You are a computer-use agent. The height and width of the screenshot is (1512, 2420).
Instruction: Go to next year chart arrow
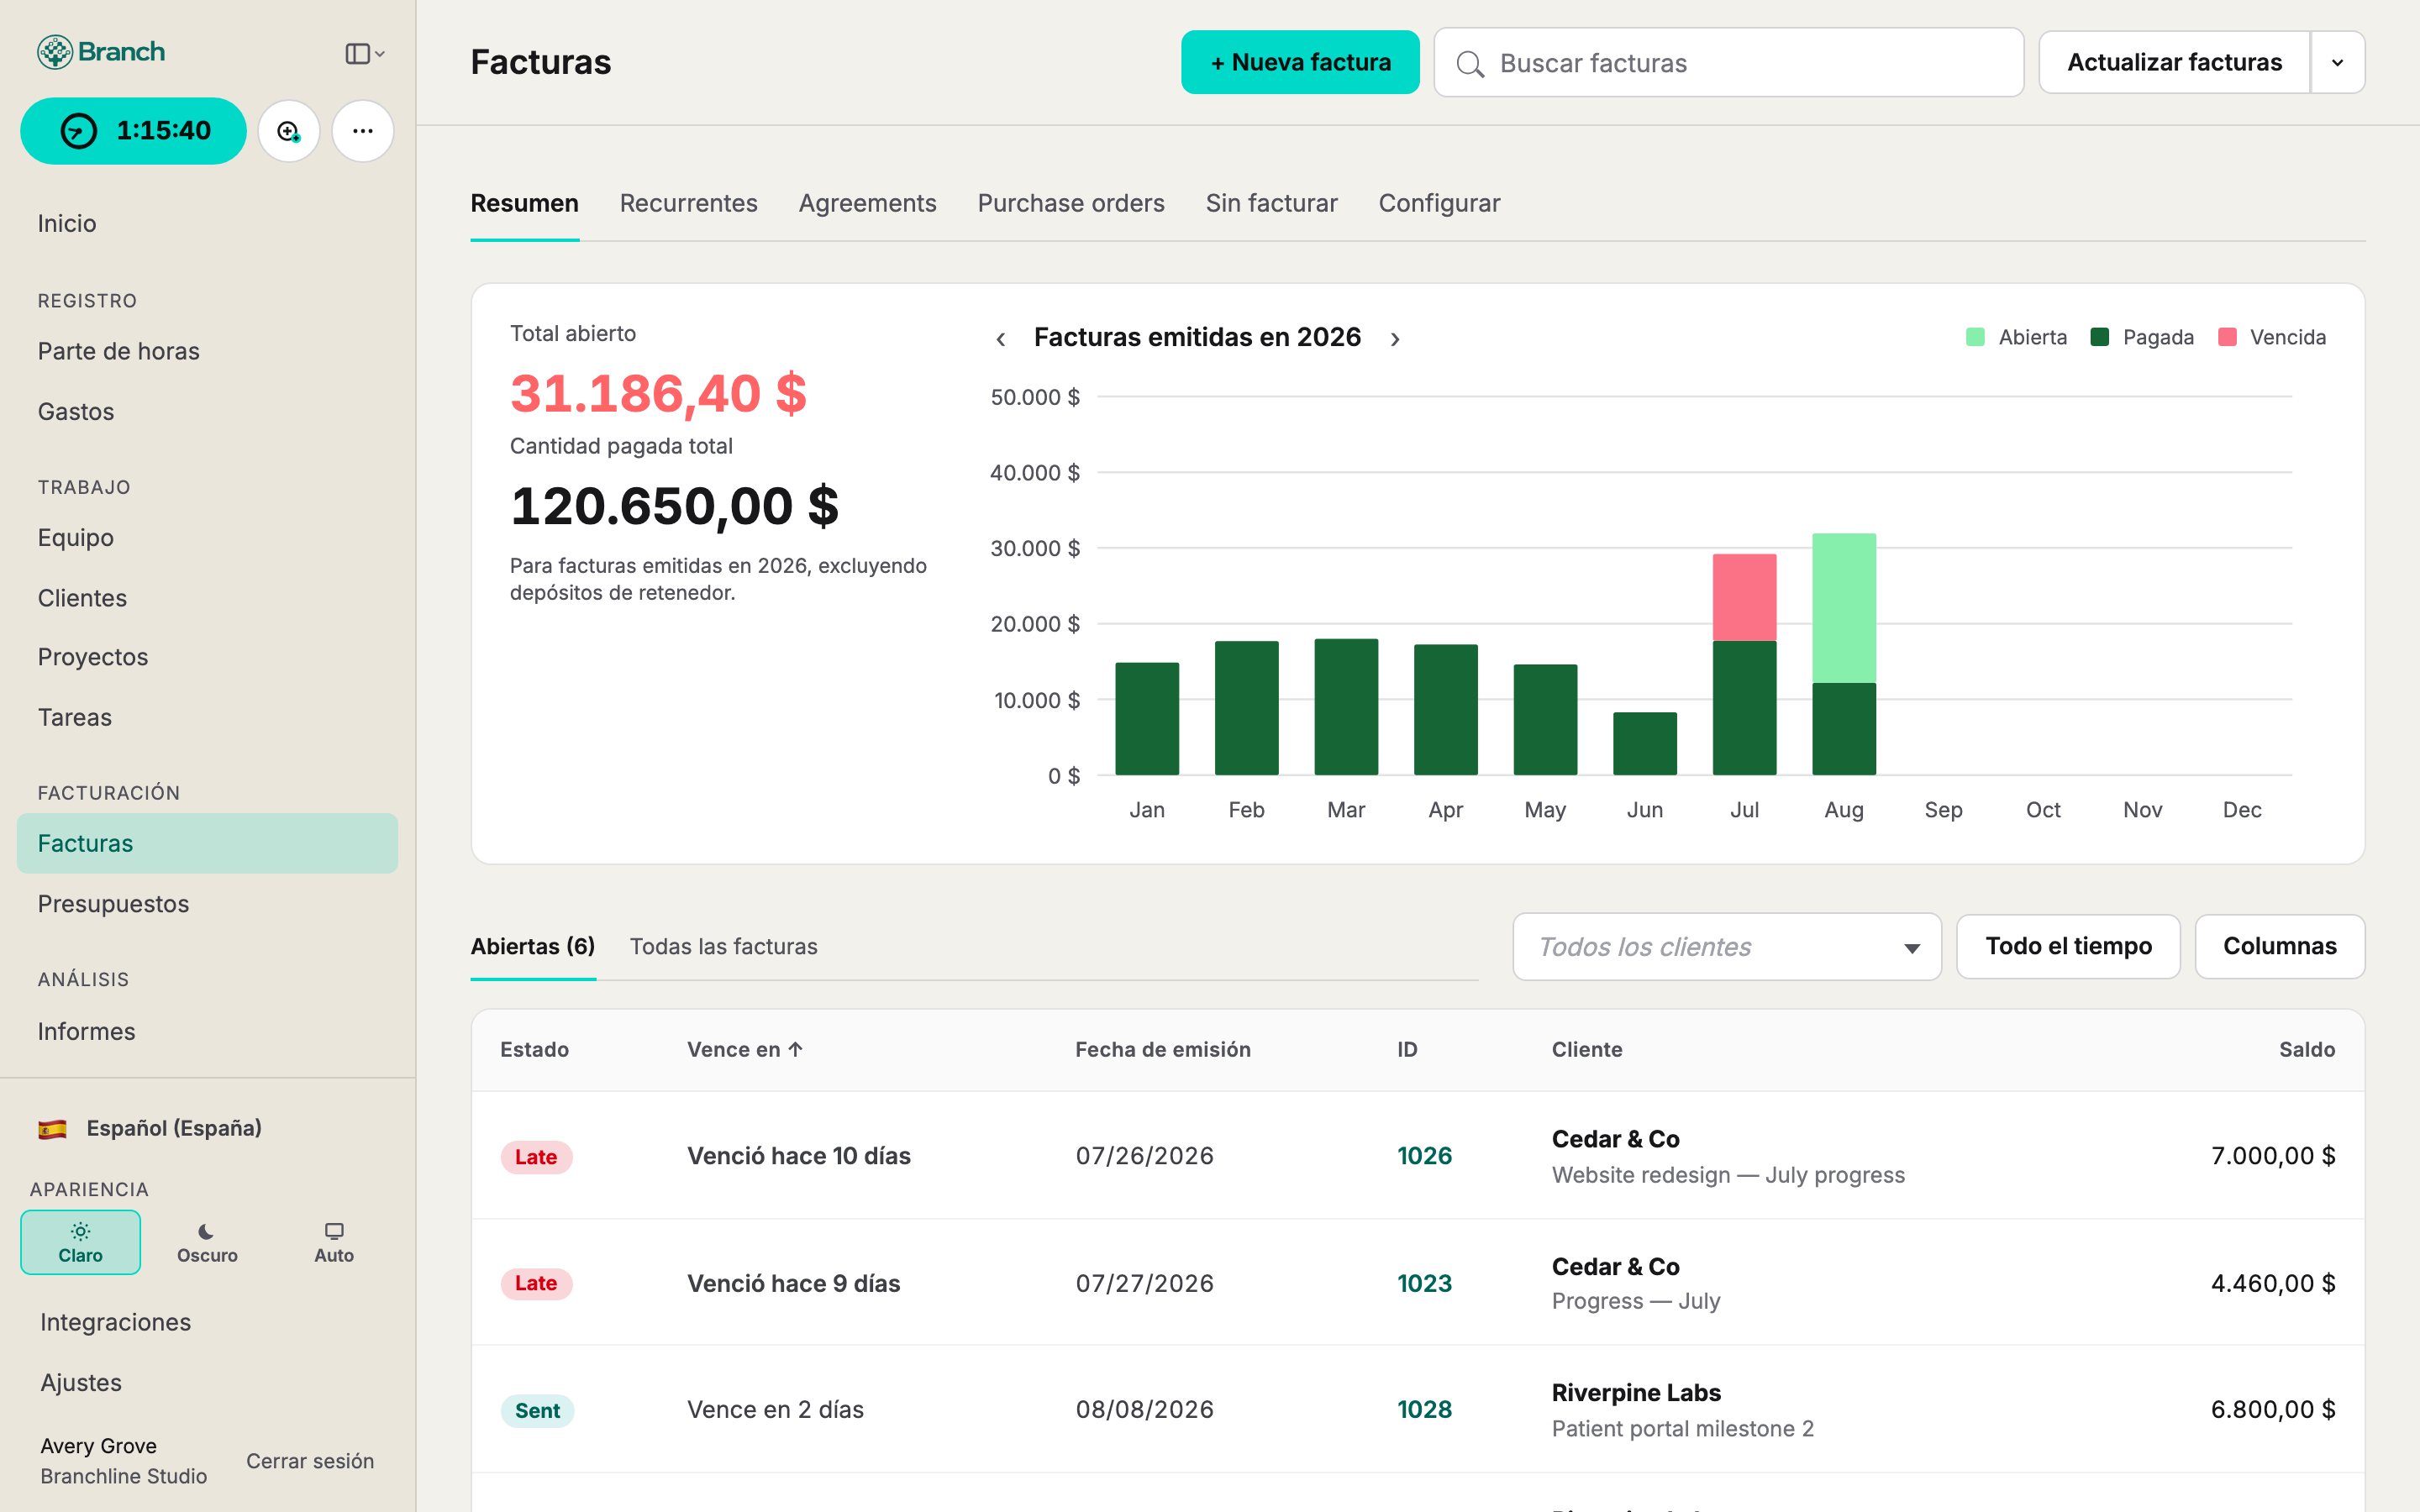pos(1395,339)
